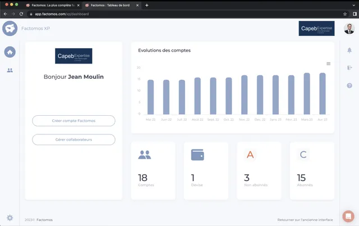Screen dimensions: 359x226
Task: Open the chat support bubble
Action: click(x=348, y=216)
